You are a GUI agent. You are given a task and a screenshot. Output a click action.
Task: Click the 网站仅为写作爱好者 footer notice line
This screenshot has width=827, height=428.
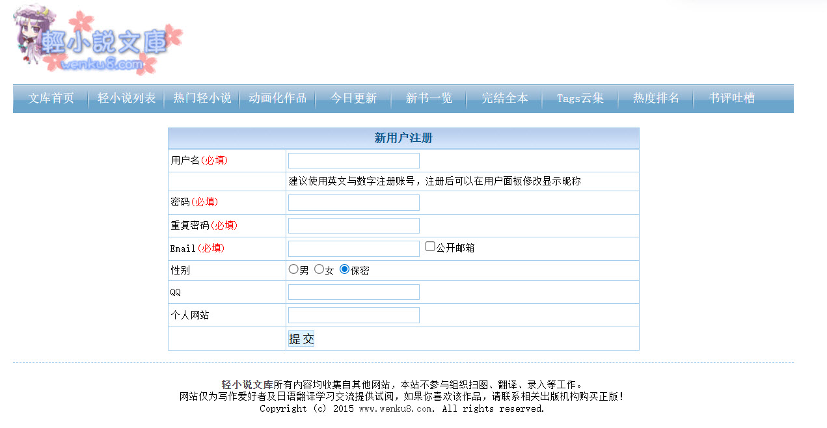402,396
